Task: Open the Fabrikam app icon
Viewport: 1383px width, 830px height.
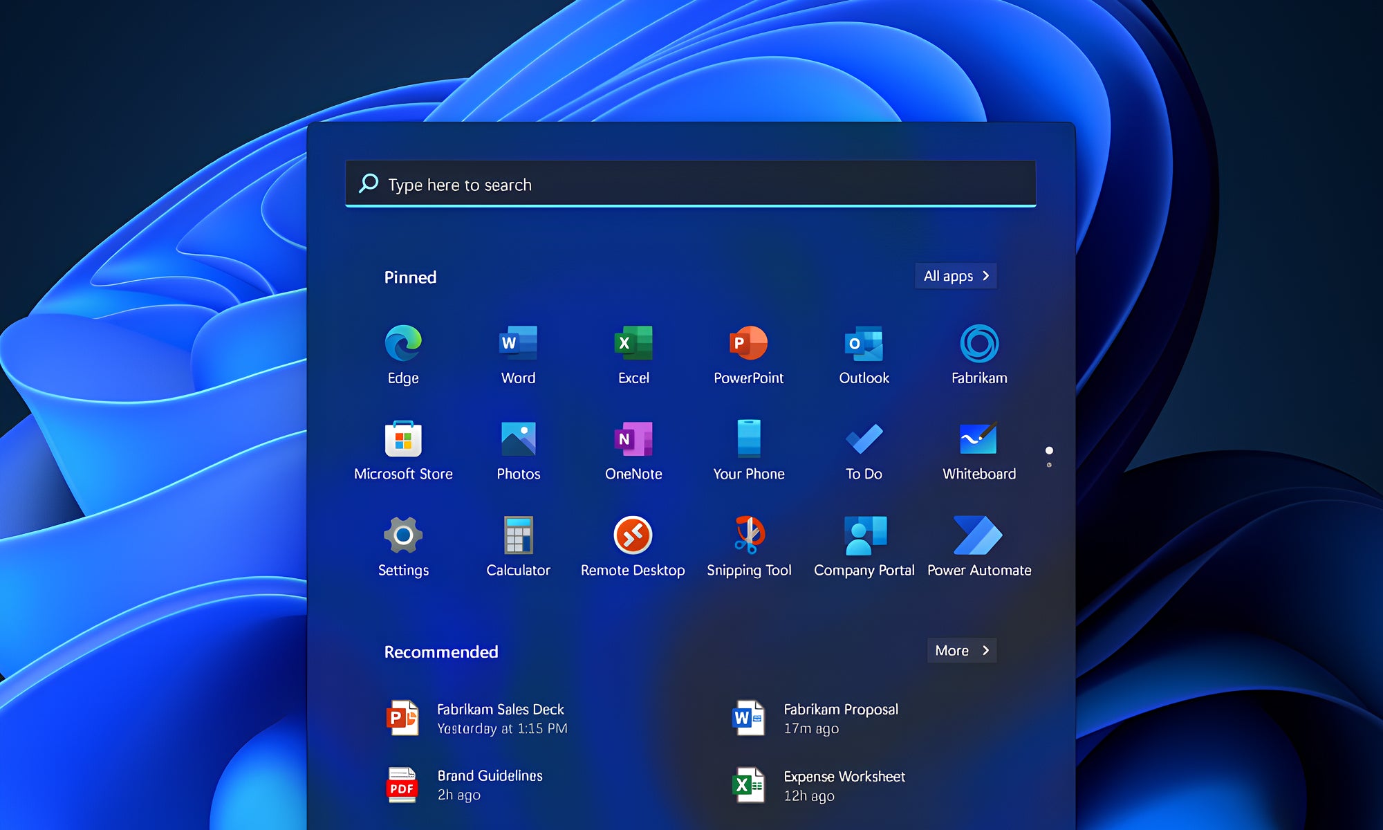Action: [979, 344]
